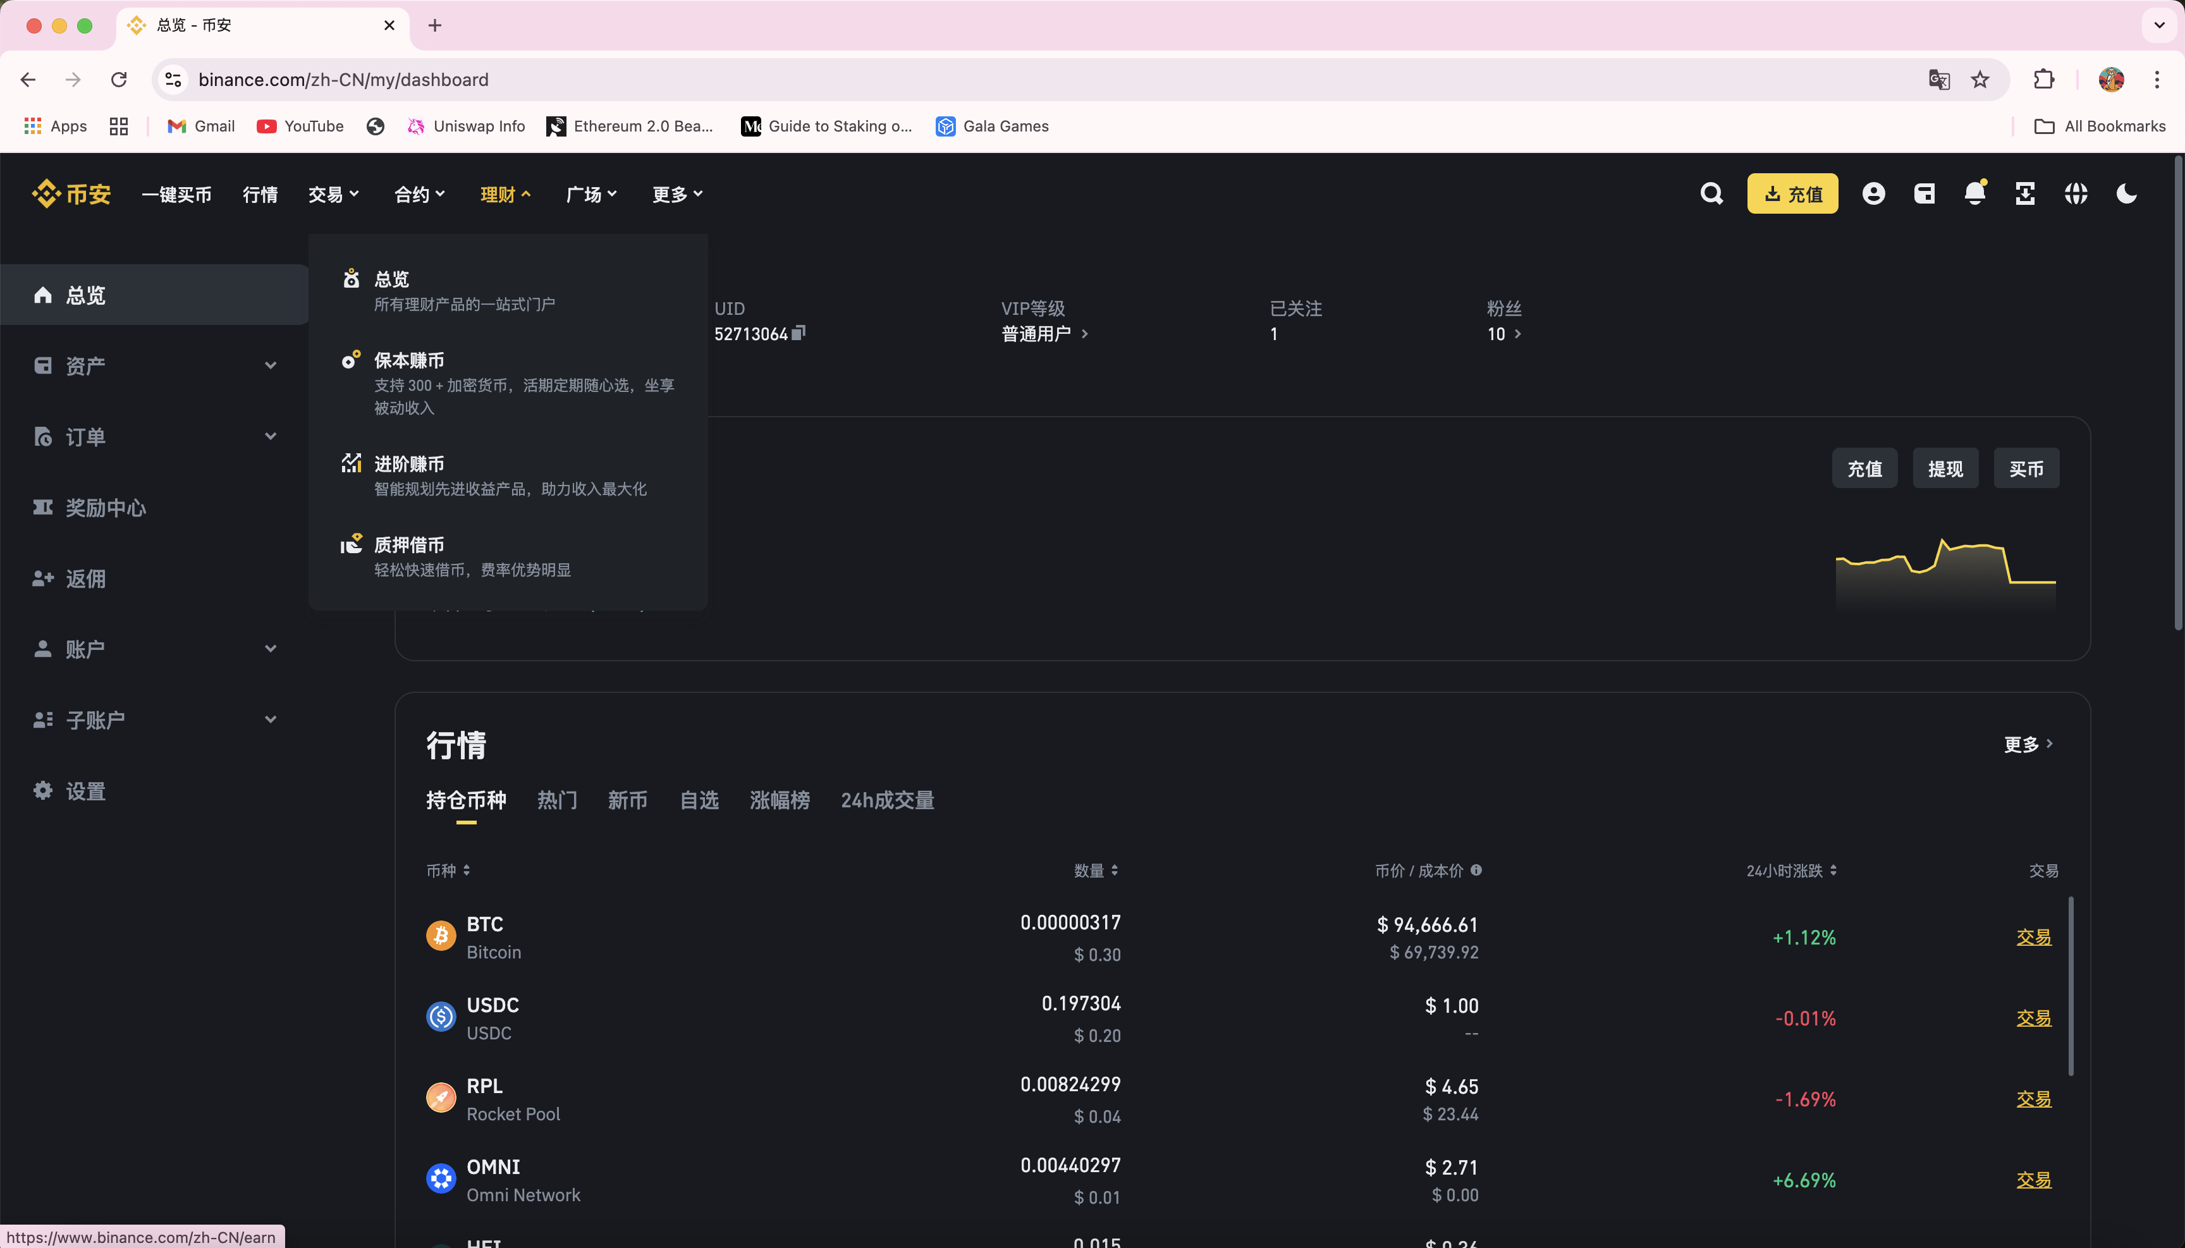
Task: Click the Google Translate icon in address bar
Action: pos(1939,80)
